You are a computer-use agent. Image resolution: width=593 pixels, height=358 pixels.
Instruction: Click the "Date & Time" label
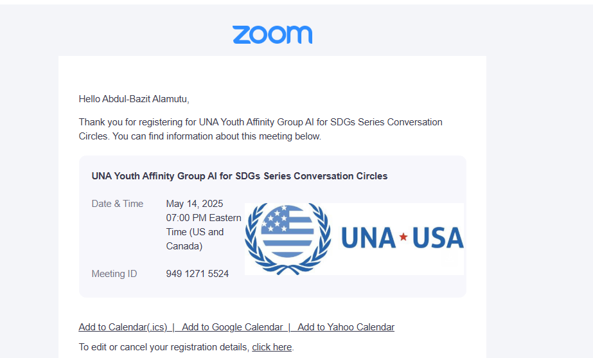click(118, 204)
